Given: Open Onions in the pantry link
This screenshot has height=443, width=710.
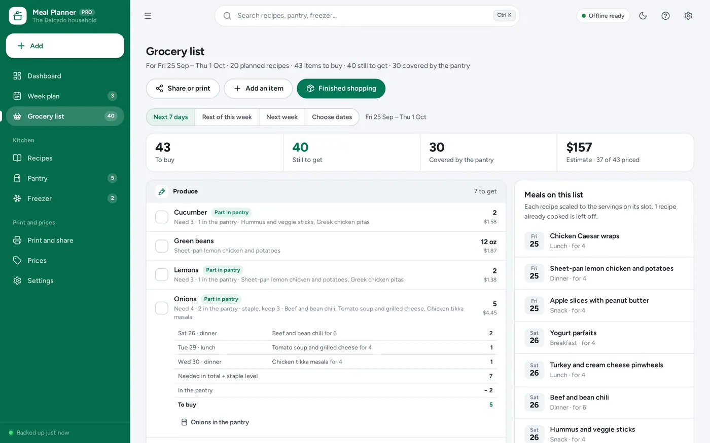Looking at the screenshot, I should point(215,422).
